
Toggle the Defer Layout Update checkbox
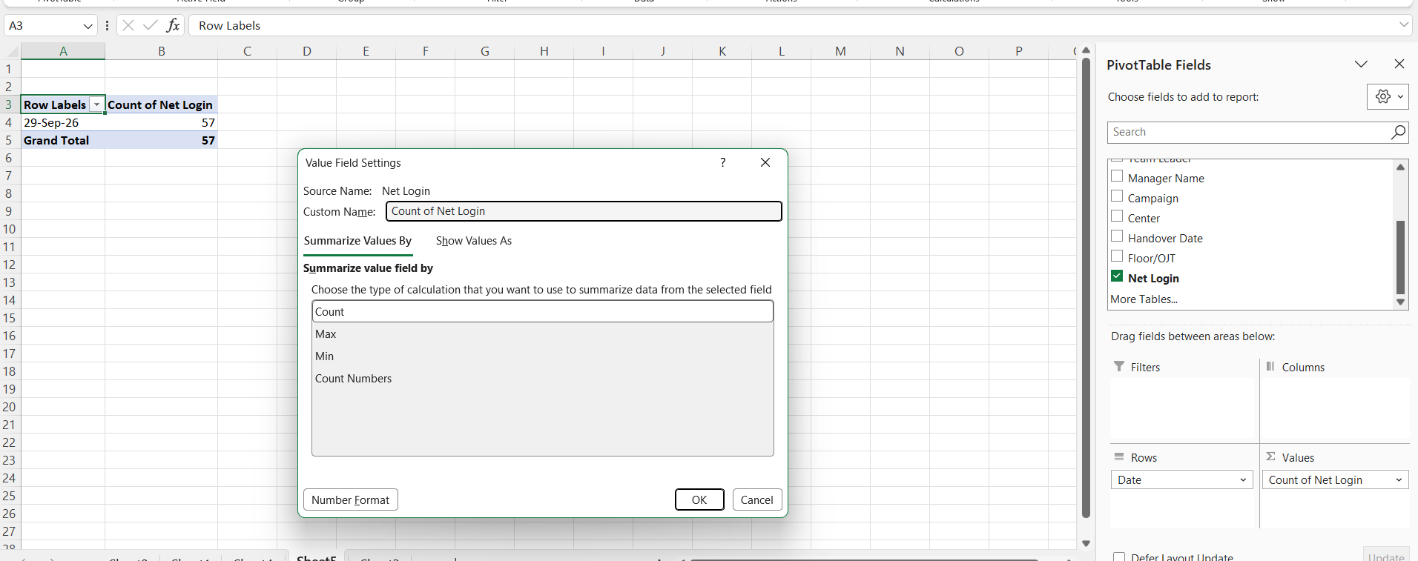tap(1119, 557)
